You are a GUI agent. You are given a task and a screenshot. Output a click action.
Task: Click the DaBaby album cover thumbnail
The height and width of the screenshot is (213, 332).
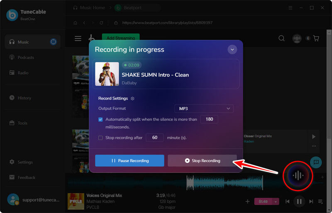(x=107, y=74)
